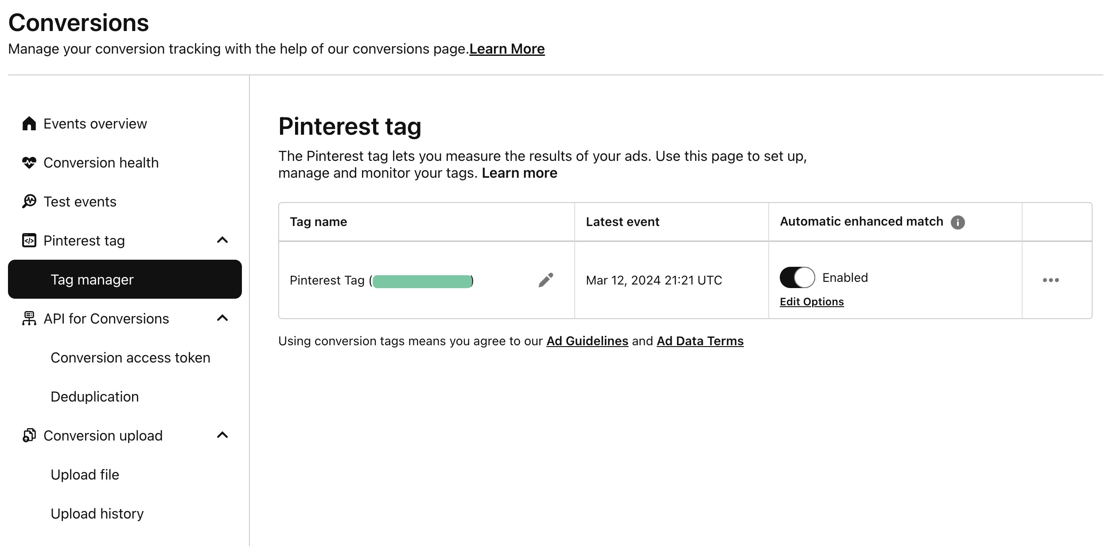The image size is (1105, 546).
Task: Click the Edit Options link
Action: pyautogui.click(x=812, y=301)
